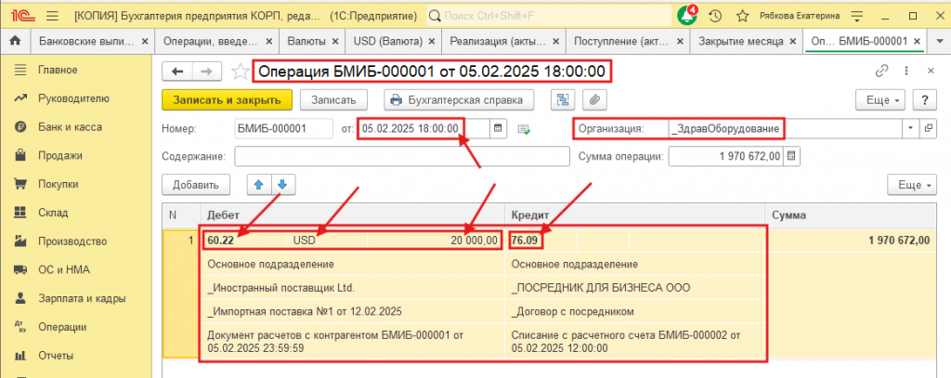Open notifications bell with badge 4
This screenshot has height=378, width=951.
click(687, 16)
